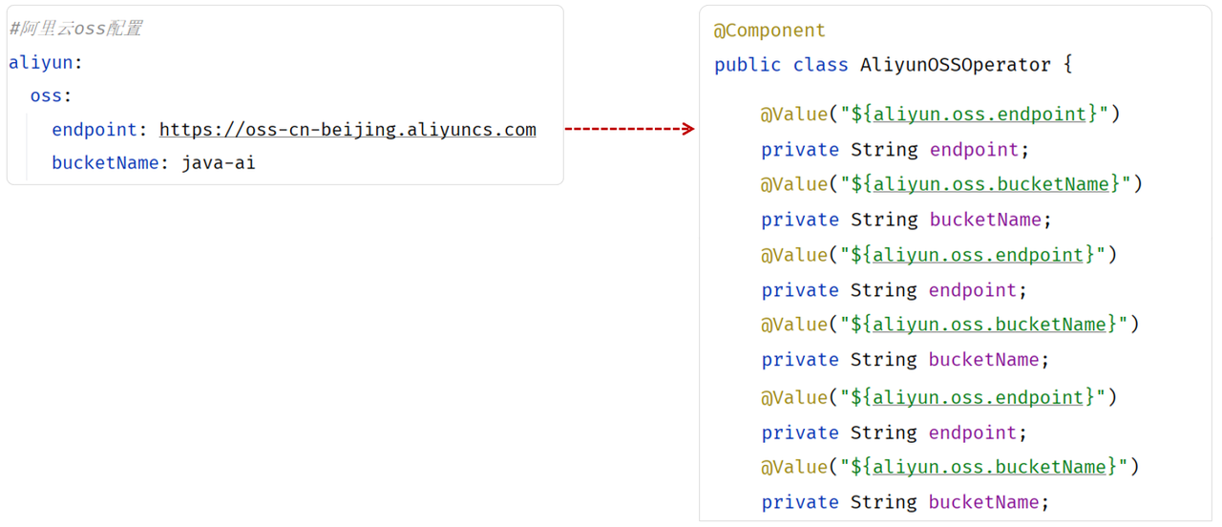Click the first private String endpoint field

tap(895, 150)
